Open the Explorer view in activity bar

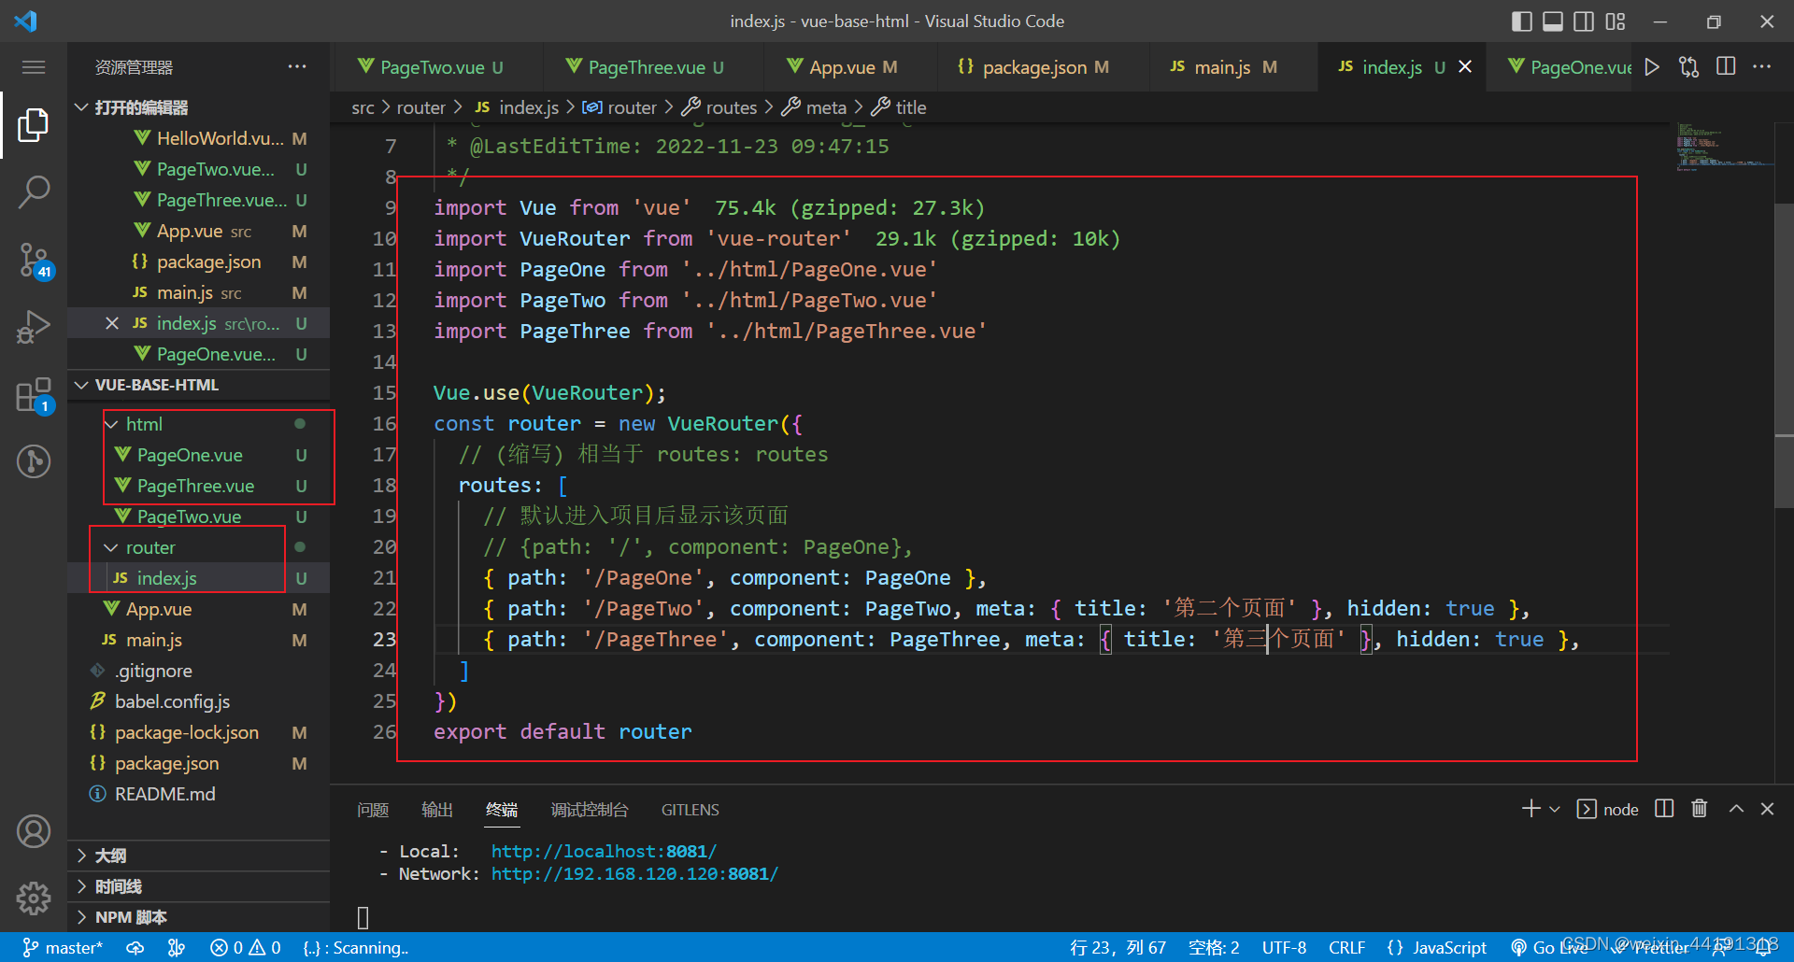[34, 124]
